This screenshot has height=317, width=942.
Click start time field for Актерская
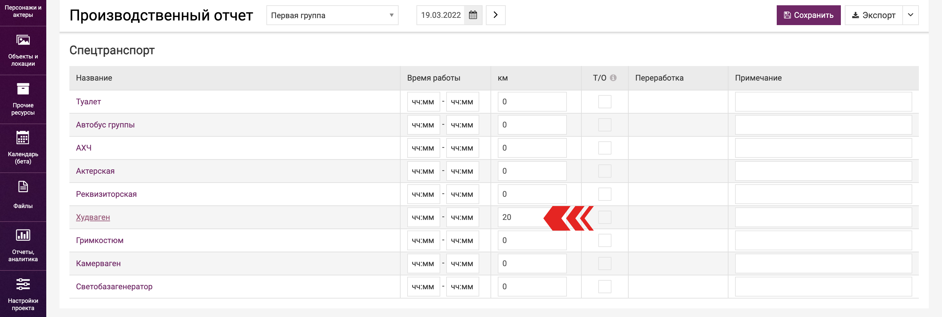tap(423, 171)
